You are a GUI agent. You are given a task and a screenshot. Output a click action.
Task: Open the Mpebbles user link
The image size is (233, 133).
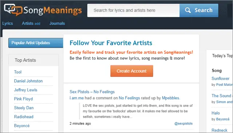[171, 98]
